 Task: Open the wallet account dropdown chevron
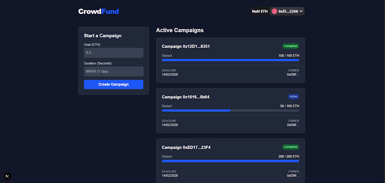point(301,11)
